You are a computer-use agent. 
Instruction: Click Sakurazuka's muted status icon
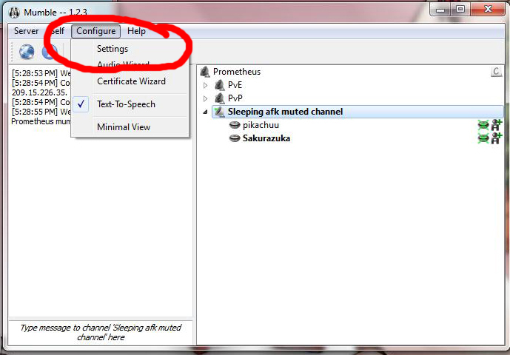[x=483, y=138]
